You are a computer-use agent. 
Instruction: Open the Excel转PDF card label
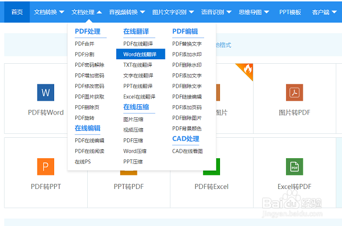[x=295, y=187]
